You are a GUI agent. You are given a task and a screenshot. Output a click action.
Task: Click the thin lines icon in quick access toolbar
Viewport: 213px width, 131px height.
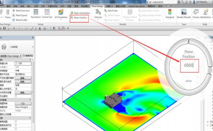coord(54,28)
